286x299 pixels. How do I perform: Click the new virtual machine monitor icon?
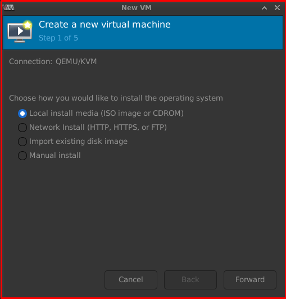tap(20, 31)
